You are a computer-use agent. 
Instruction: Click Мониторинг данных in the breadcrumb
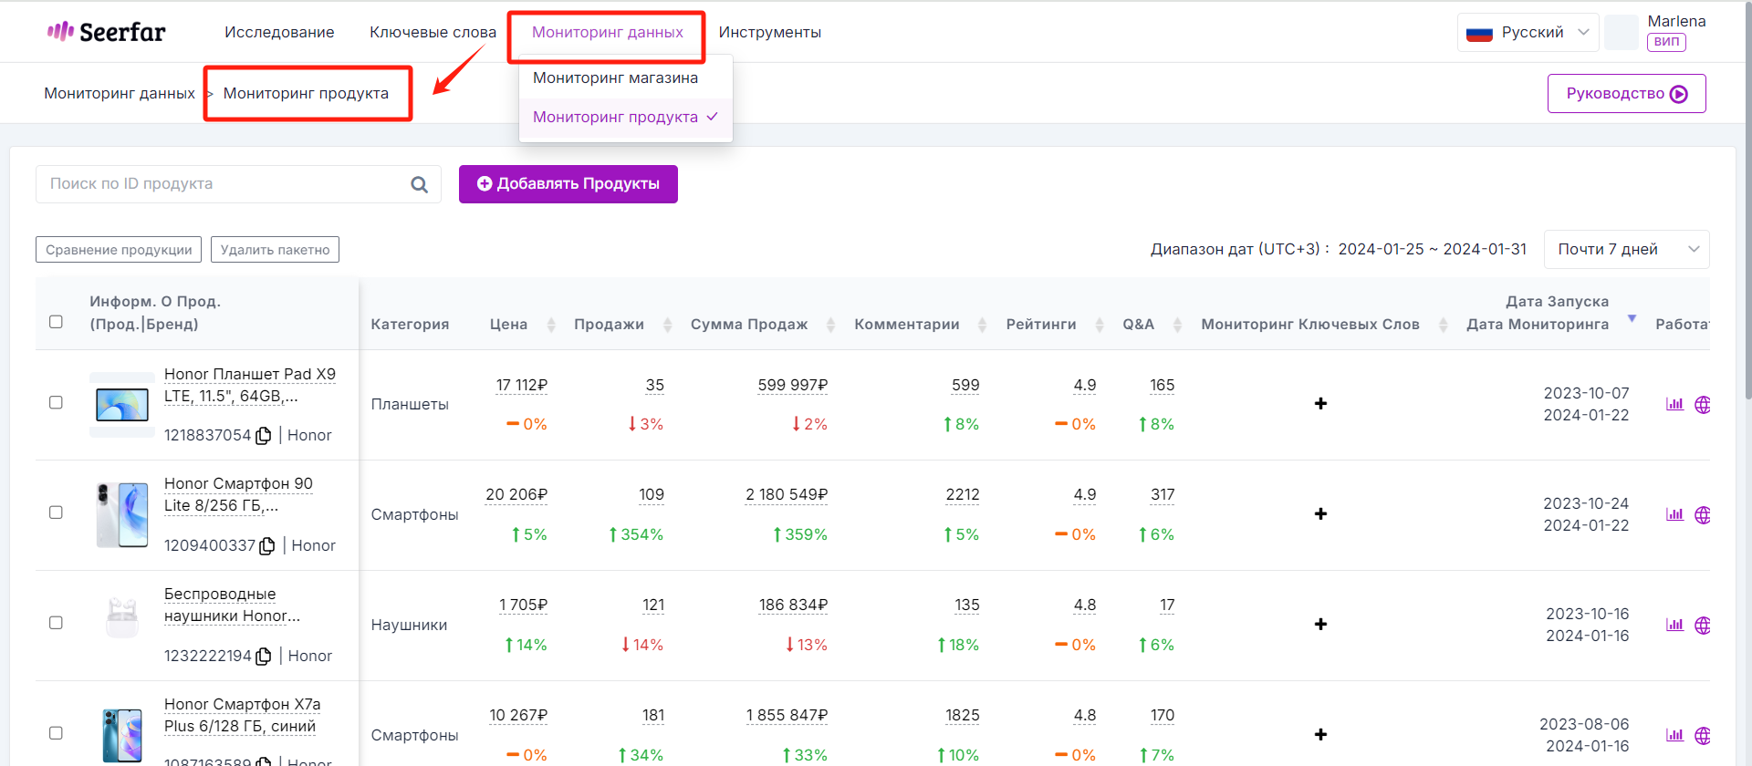tap(120, 94)
